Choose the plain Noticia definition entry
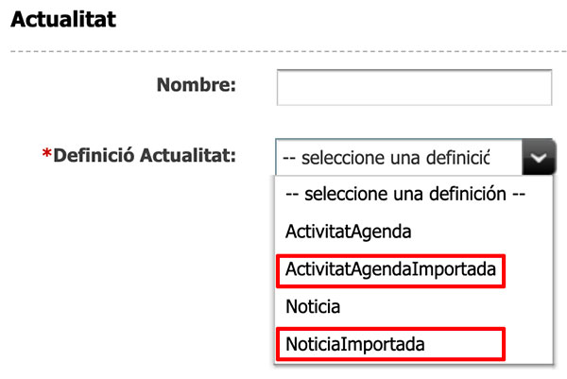Viewport: 567px width, 379px height. pyautogui.click(x=313, y=307)
